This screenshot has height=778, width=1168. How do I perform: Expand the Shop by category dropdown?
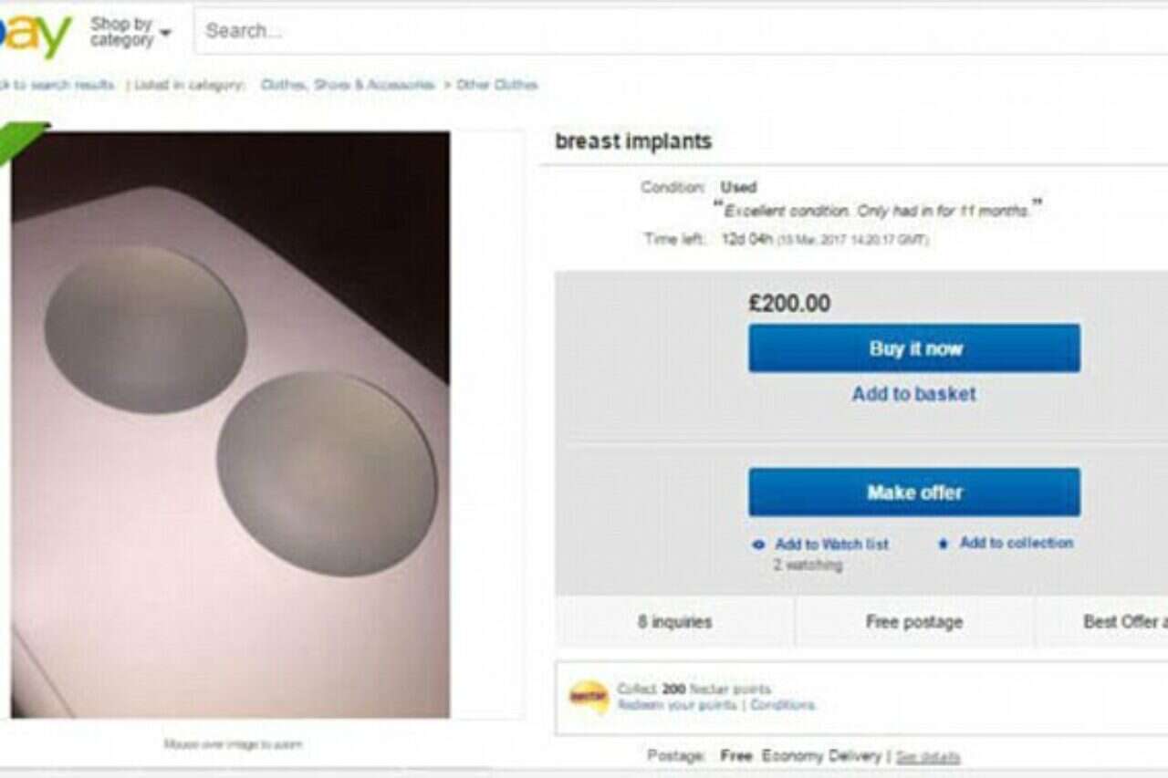coord(121,33)
